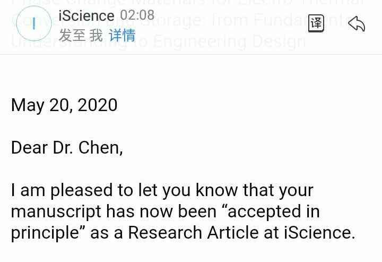Tap the word "manuscript" in body

coord(56,211)
